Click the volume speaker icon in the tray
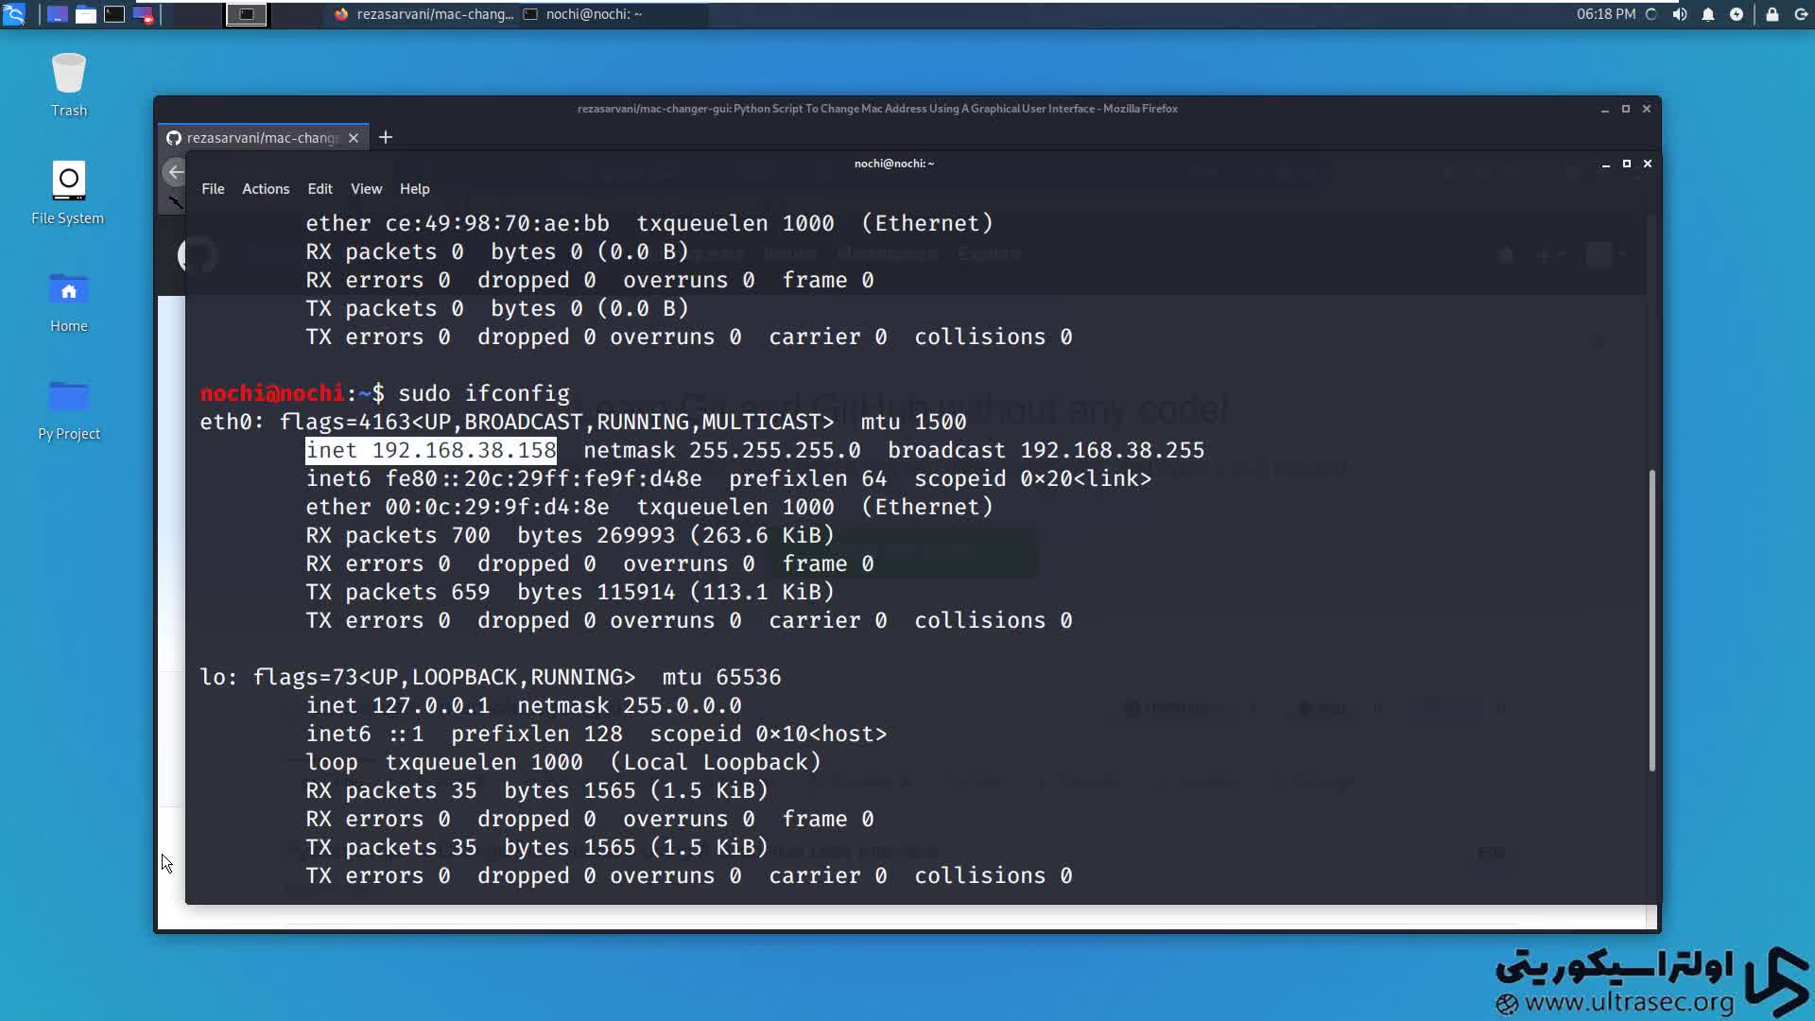 point(1680,14)
